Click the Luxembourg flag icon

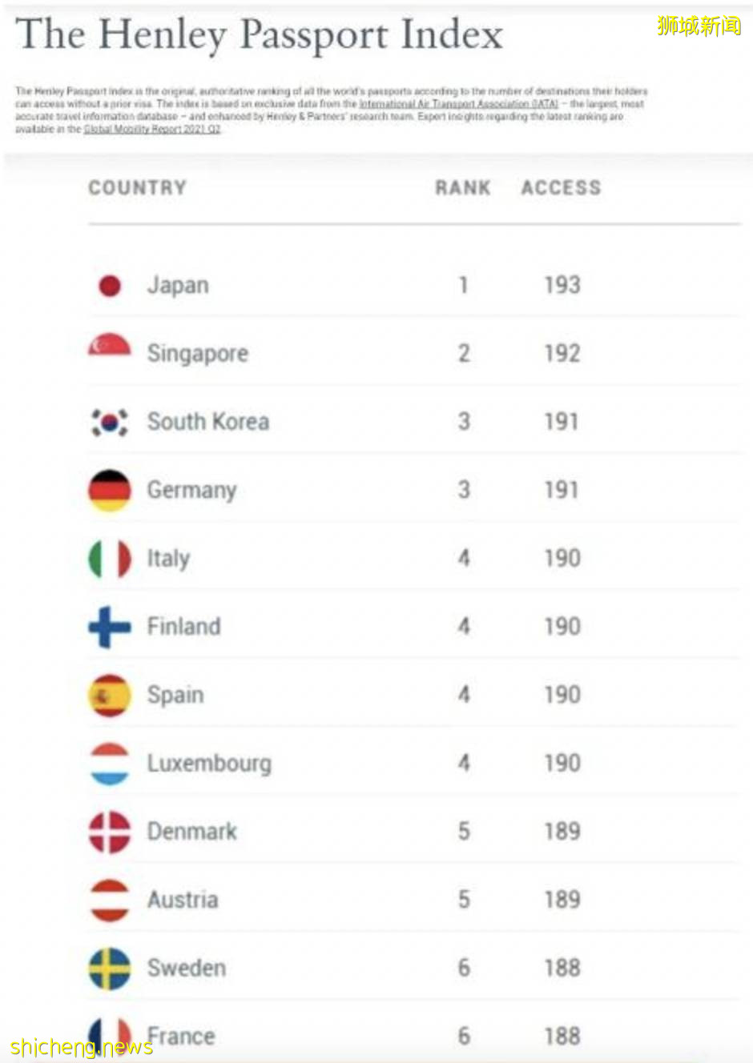[x=110, y=764]
